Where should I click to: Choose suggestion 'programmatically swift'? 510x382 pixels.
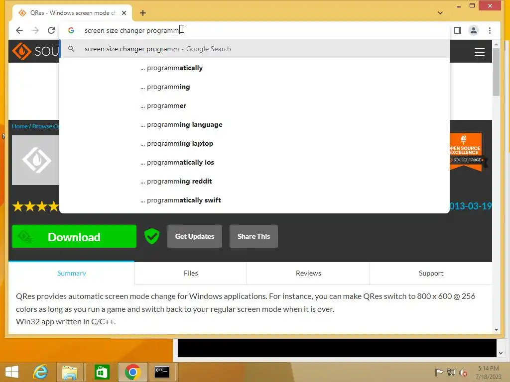click(x=255, y=200)
